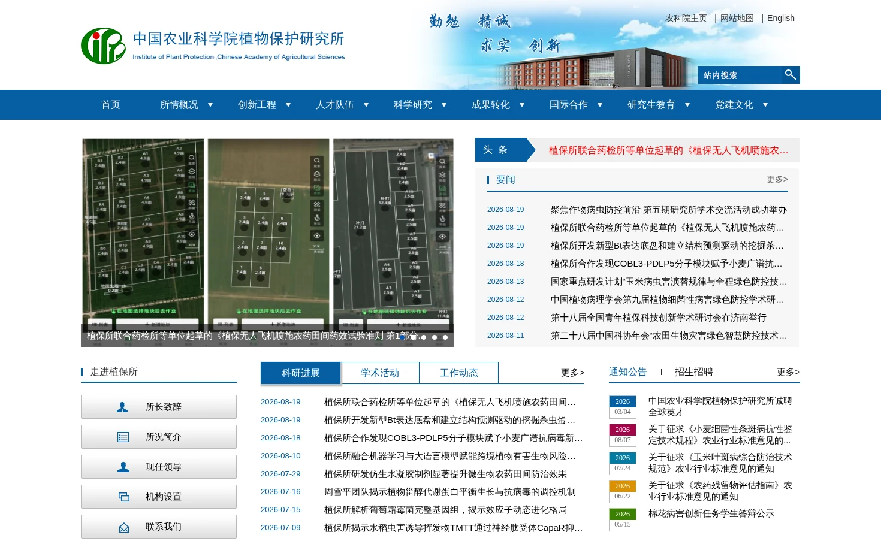Expand the 国际合作 dropdown arrow
The height and width of the screenshot is (553, 881).
tap(600, 105)
